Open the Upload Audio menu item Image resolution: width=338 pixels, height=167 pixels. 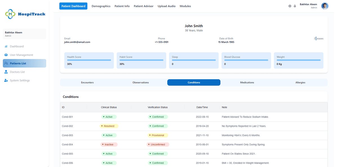(x=166, y=6)
